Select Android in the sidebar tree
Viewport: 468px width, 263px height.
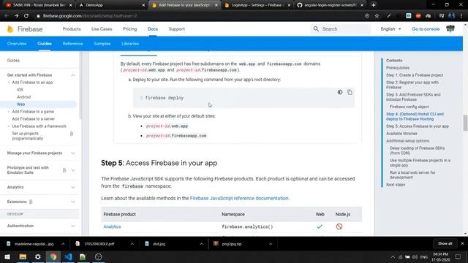(x=24, y=97)
